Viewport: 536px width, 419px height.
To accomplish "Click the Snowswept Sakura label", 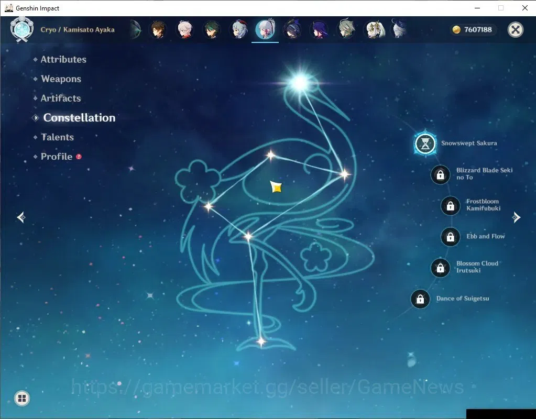I will 469,143.
